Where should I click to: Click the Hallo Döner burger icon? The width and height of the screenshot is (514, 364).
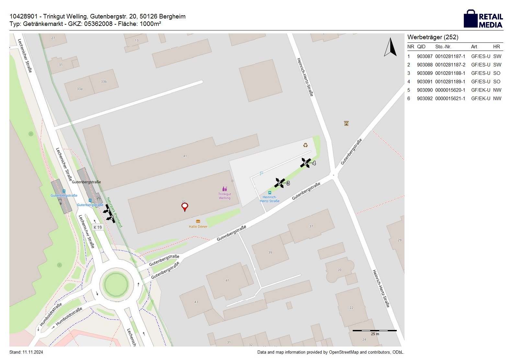tap(198, 222)
